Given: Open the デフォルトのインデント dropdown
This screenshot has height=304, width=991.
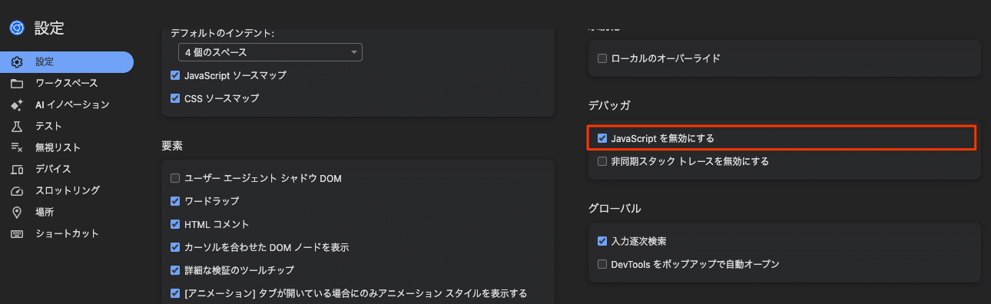Looking at the screenshot, I should coord(270,52).
